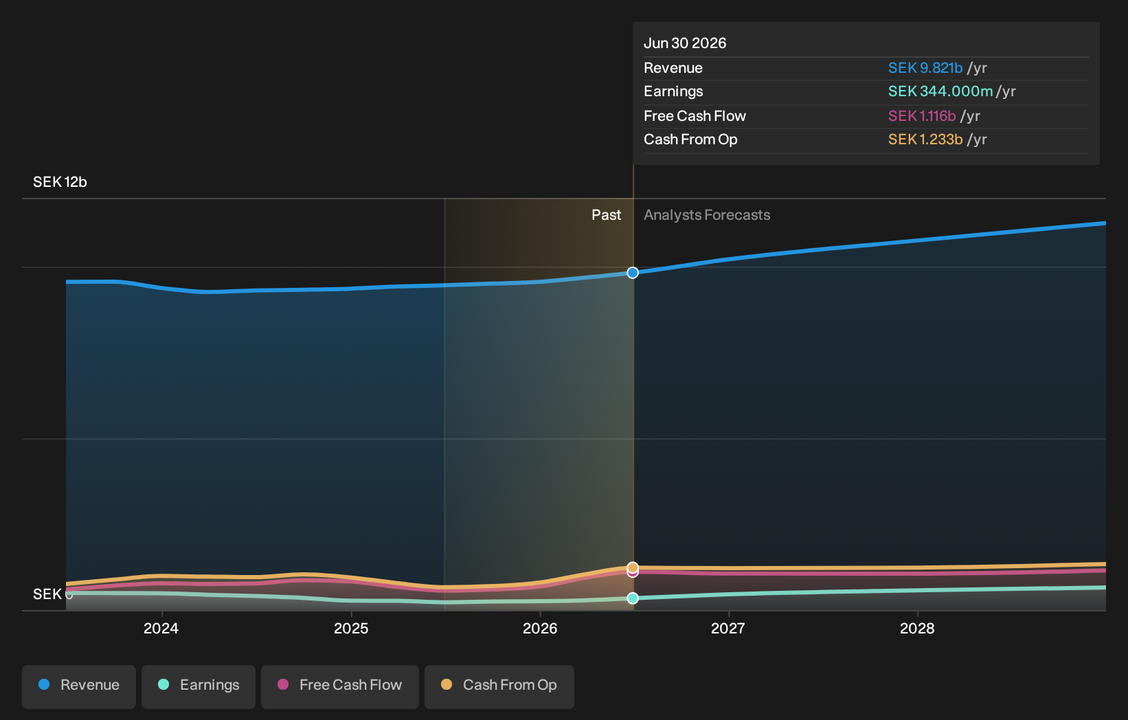Click the blue Revenue legend dot
The image size is (1128, 720).
tap(44, 684)
